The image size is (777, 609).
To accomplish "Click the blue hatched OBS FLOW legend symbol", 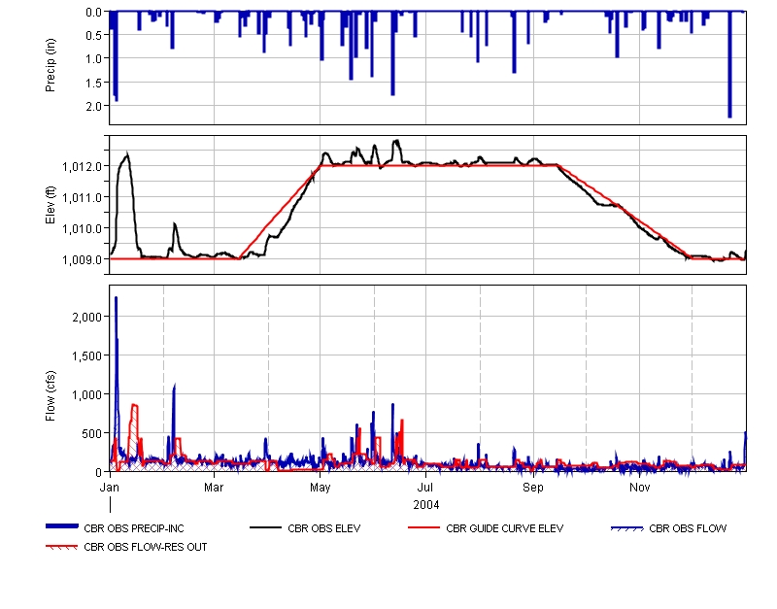I will [627, 528].
